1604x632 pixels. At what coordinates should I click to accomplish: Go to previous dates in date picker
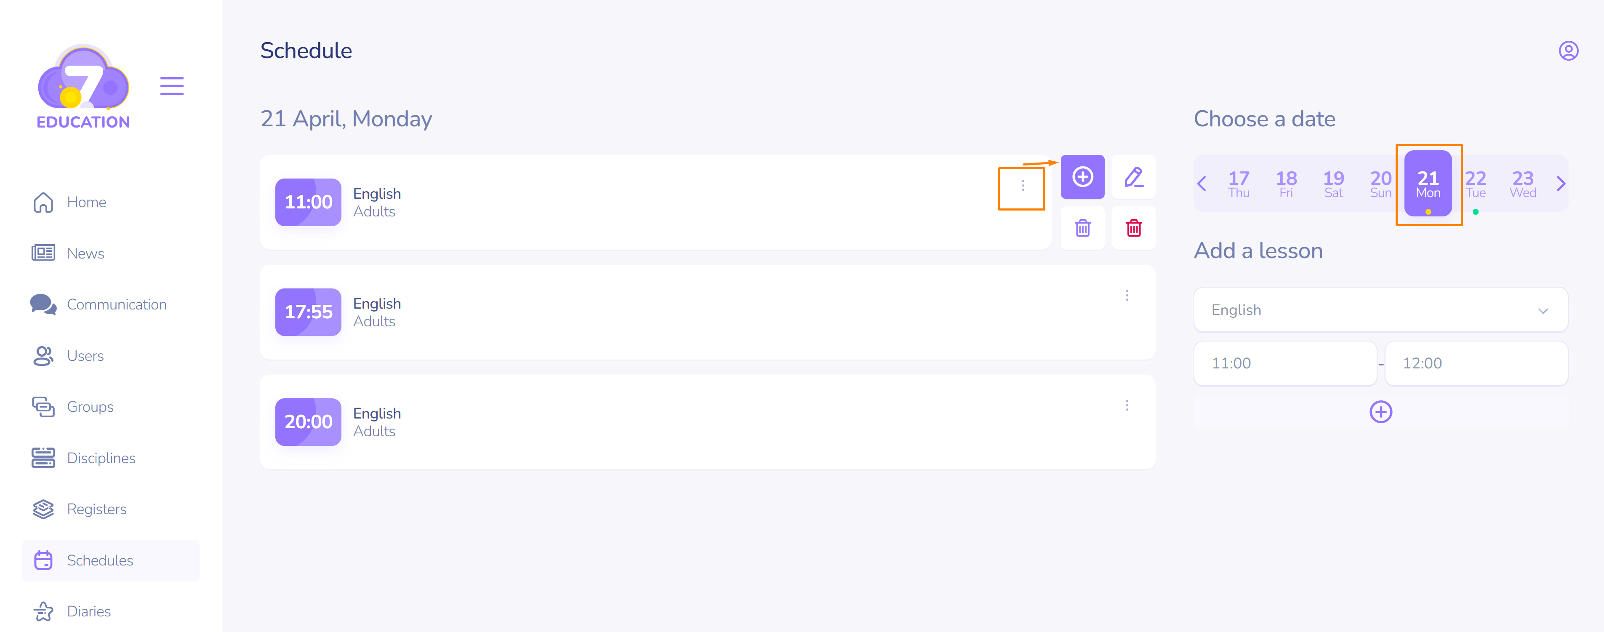coord(1202,184)
